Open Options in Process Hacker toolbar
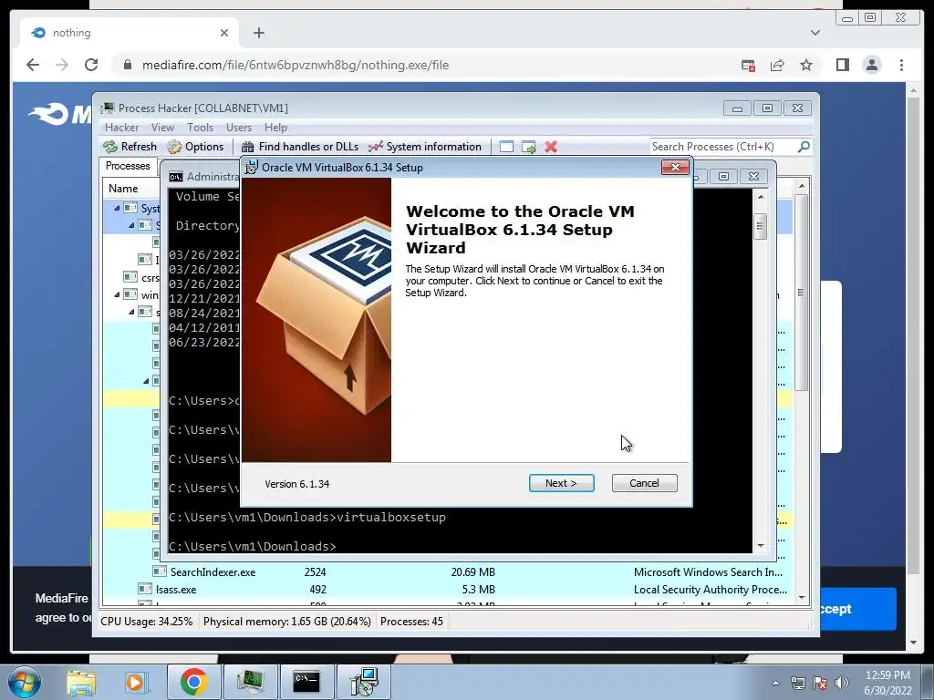 point(195,147)
